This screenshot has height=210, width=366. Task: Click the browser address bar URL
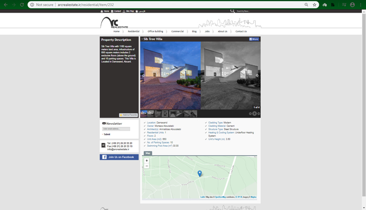click(x=86, y=5)
